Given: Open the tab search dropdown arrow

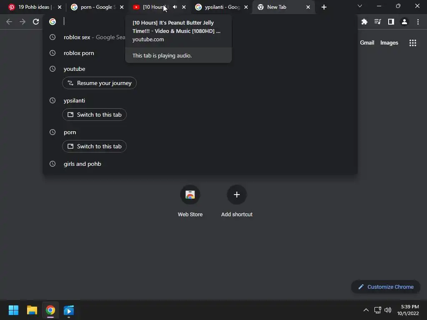Looking at the screenshot, I should [360, 6].
